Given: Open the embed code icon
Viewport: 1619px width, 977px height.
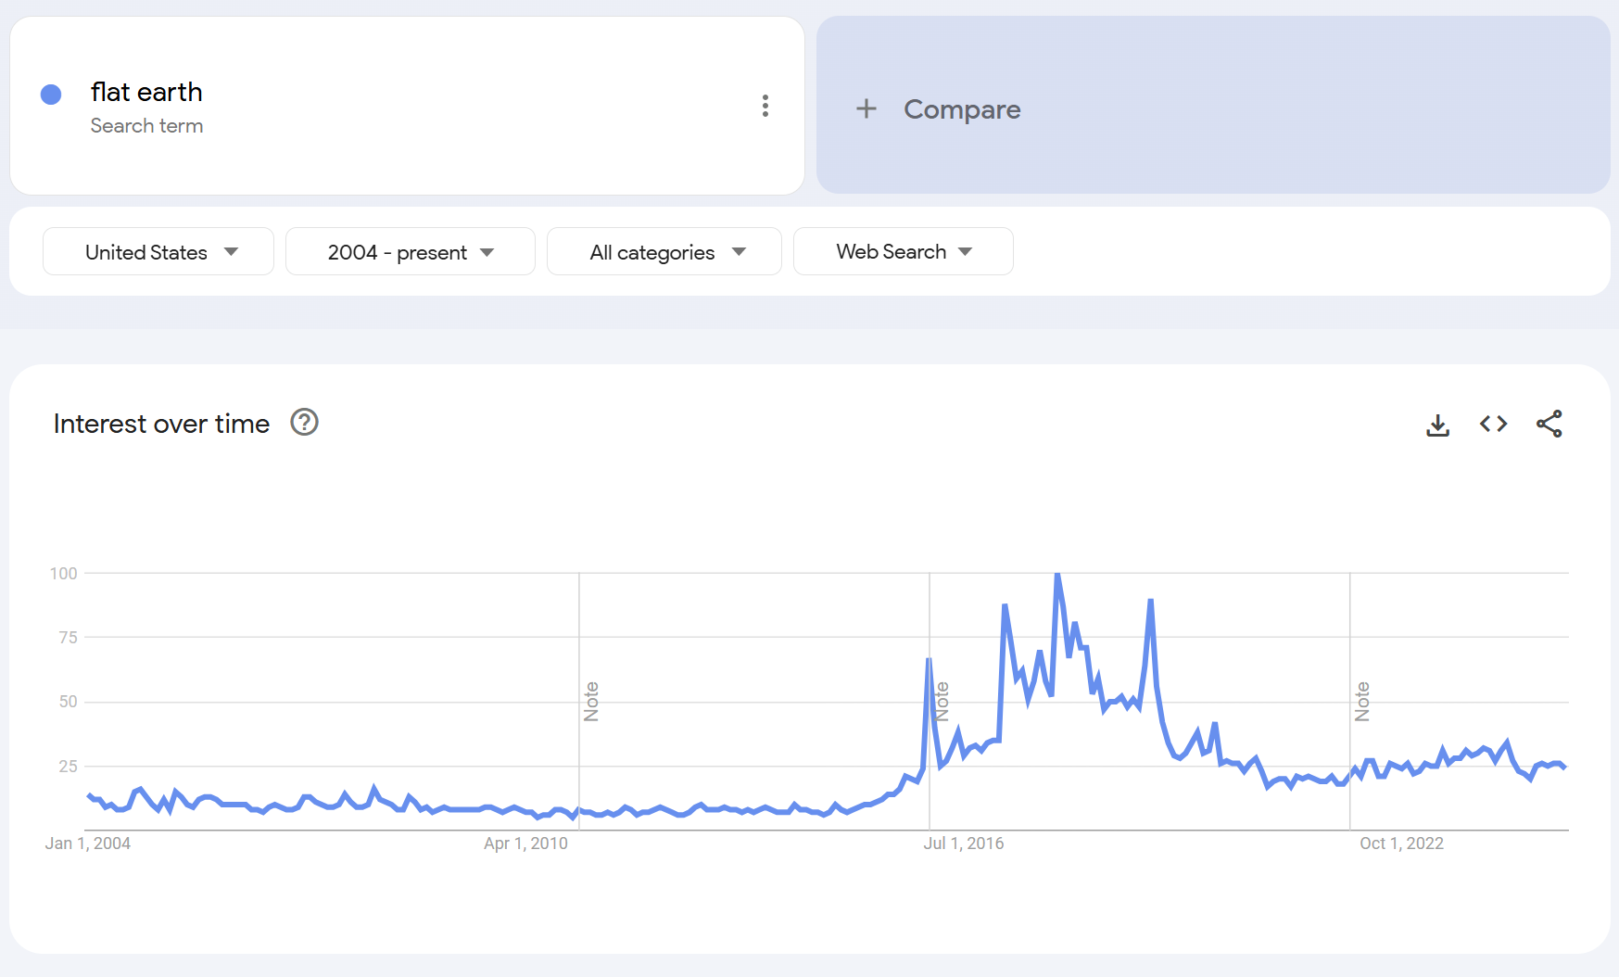Looking at the screenshot, I should click(x=1493, y=425).
